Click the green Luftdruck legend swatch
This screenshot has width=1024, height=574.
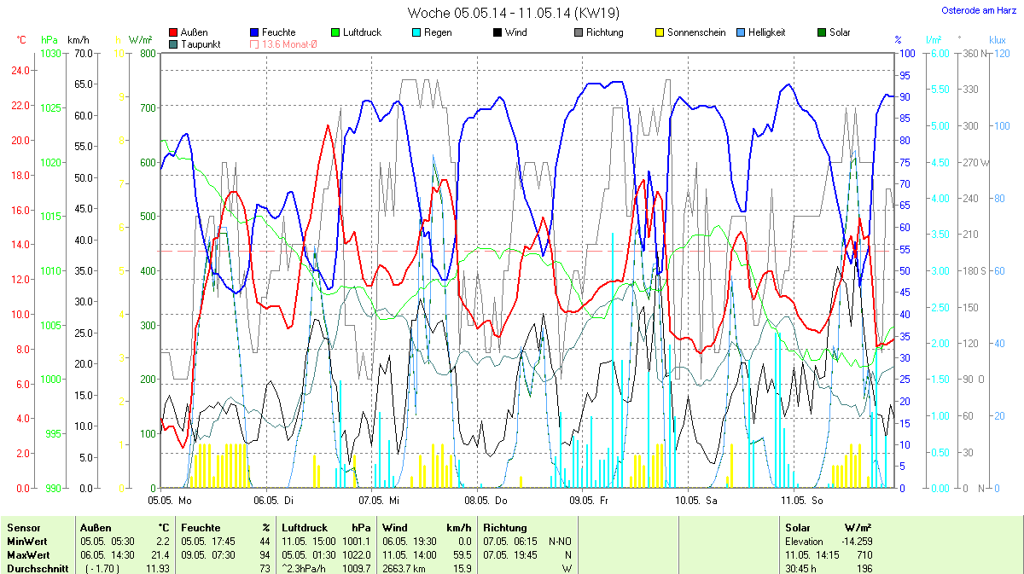335,33
